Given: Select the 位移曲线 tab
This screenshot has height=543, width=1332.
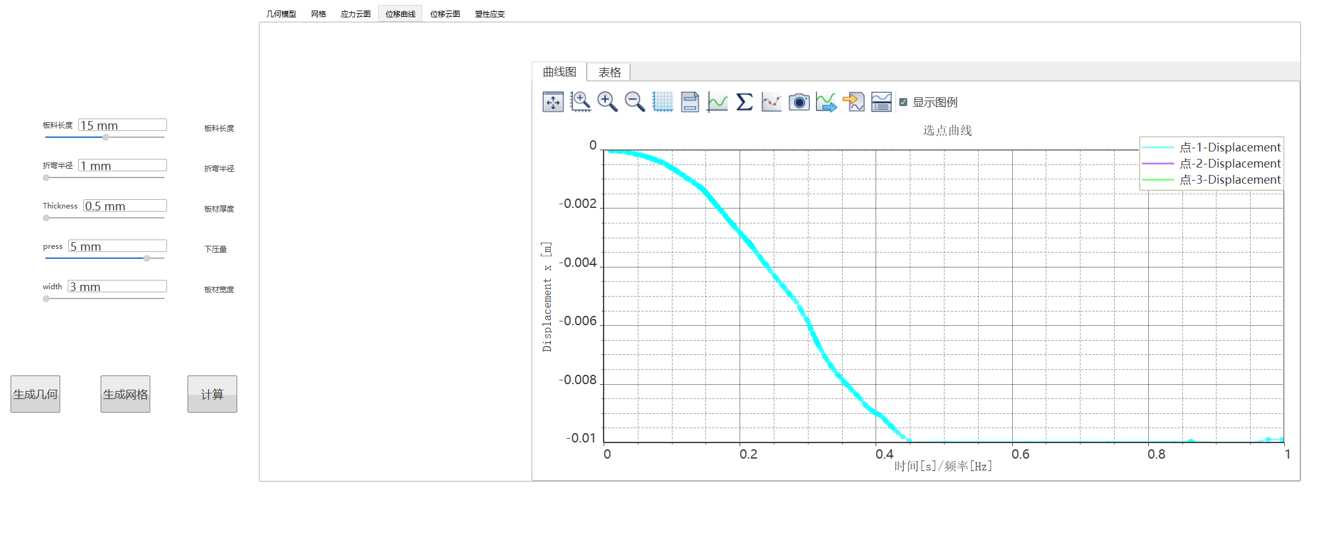Looking at the screenshot, I should click(x=401, y=14).
